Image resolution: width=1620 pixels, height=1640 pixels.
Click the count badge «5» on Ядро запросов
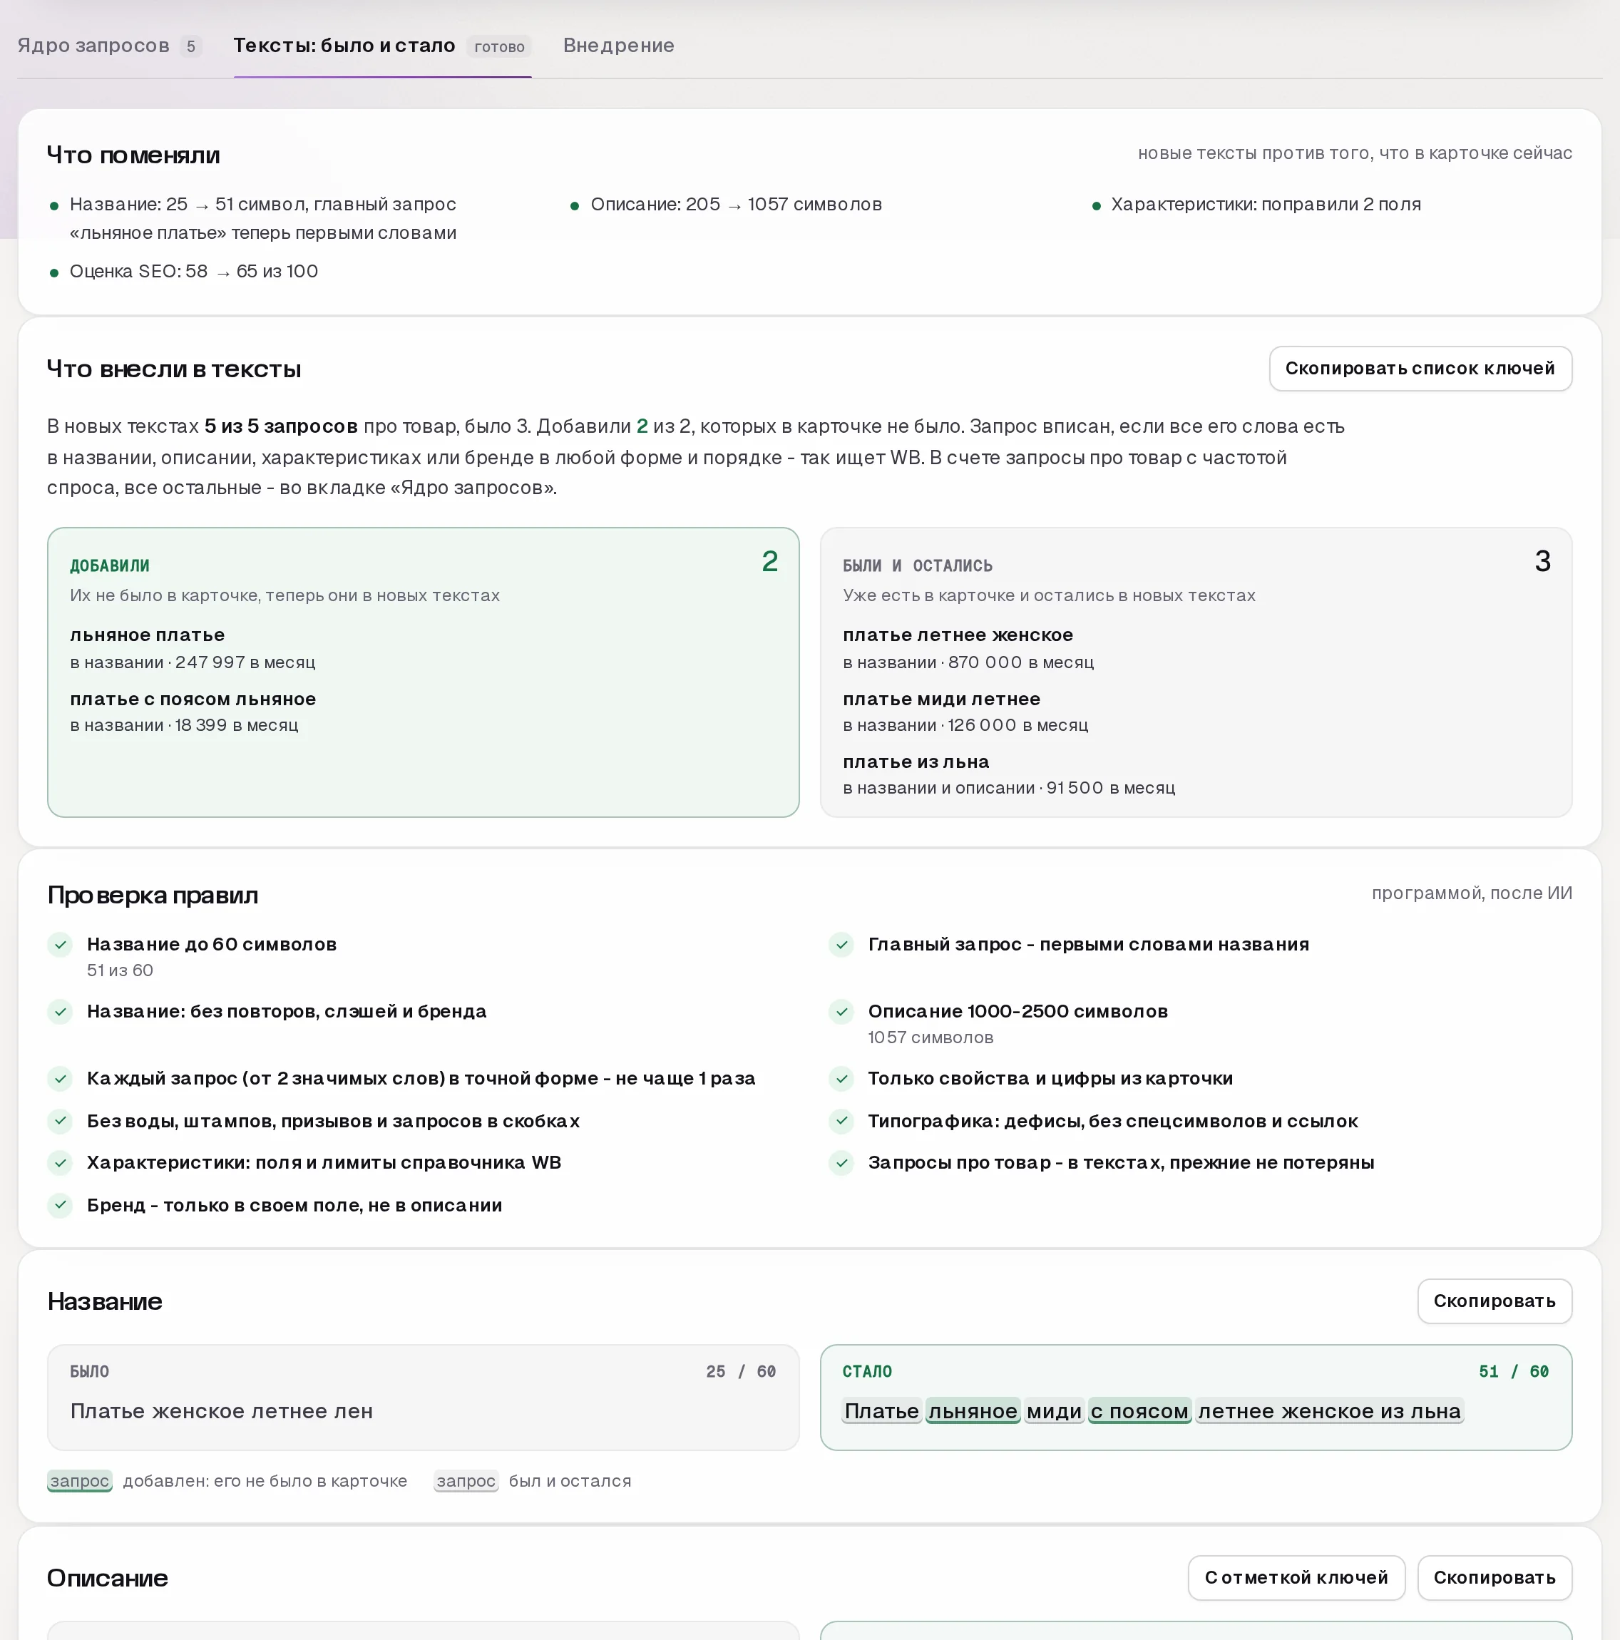[191, 46]
